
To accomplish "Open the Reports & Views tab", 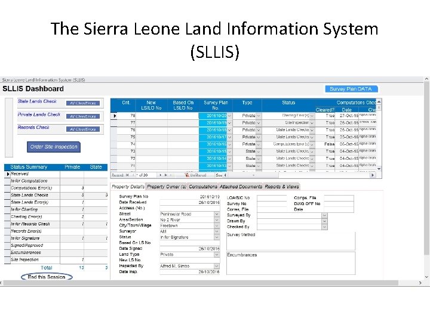I will (x=282, y=187).
